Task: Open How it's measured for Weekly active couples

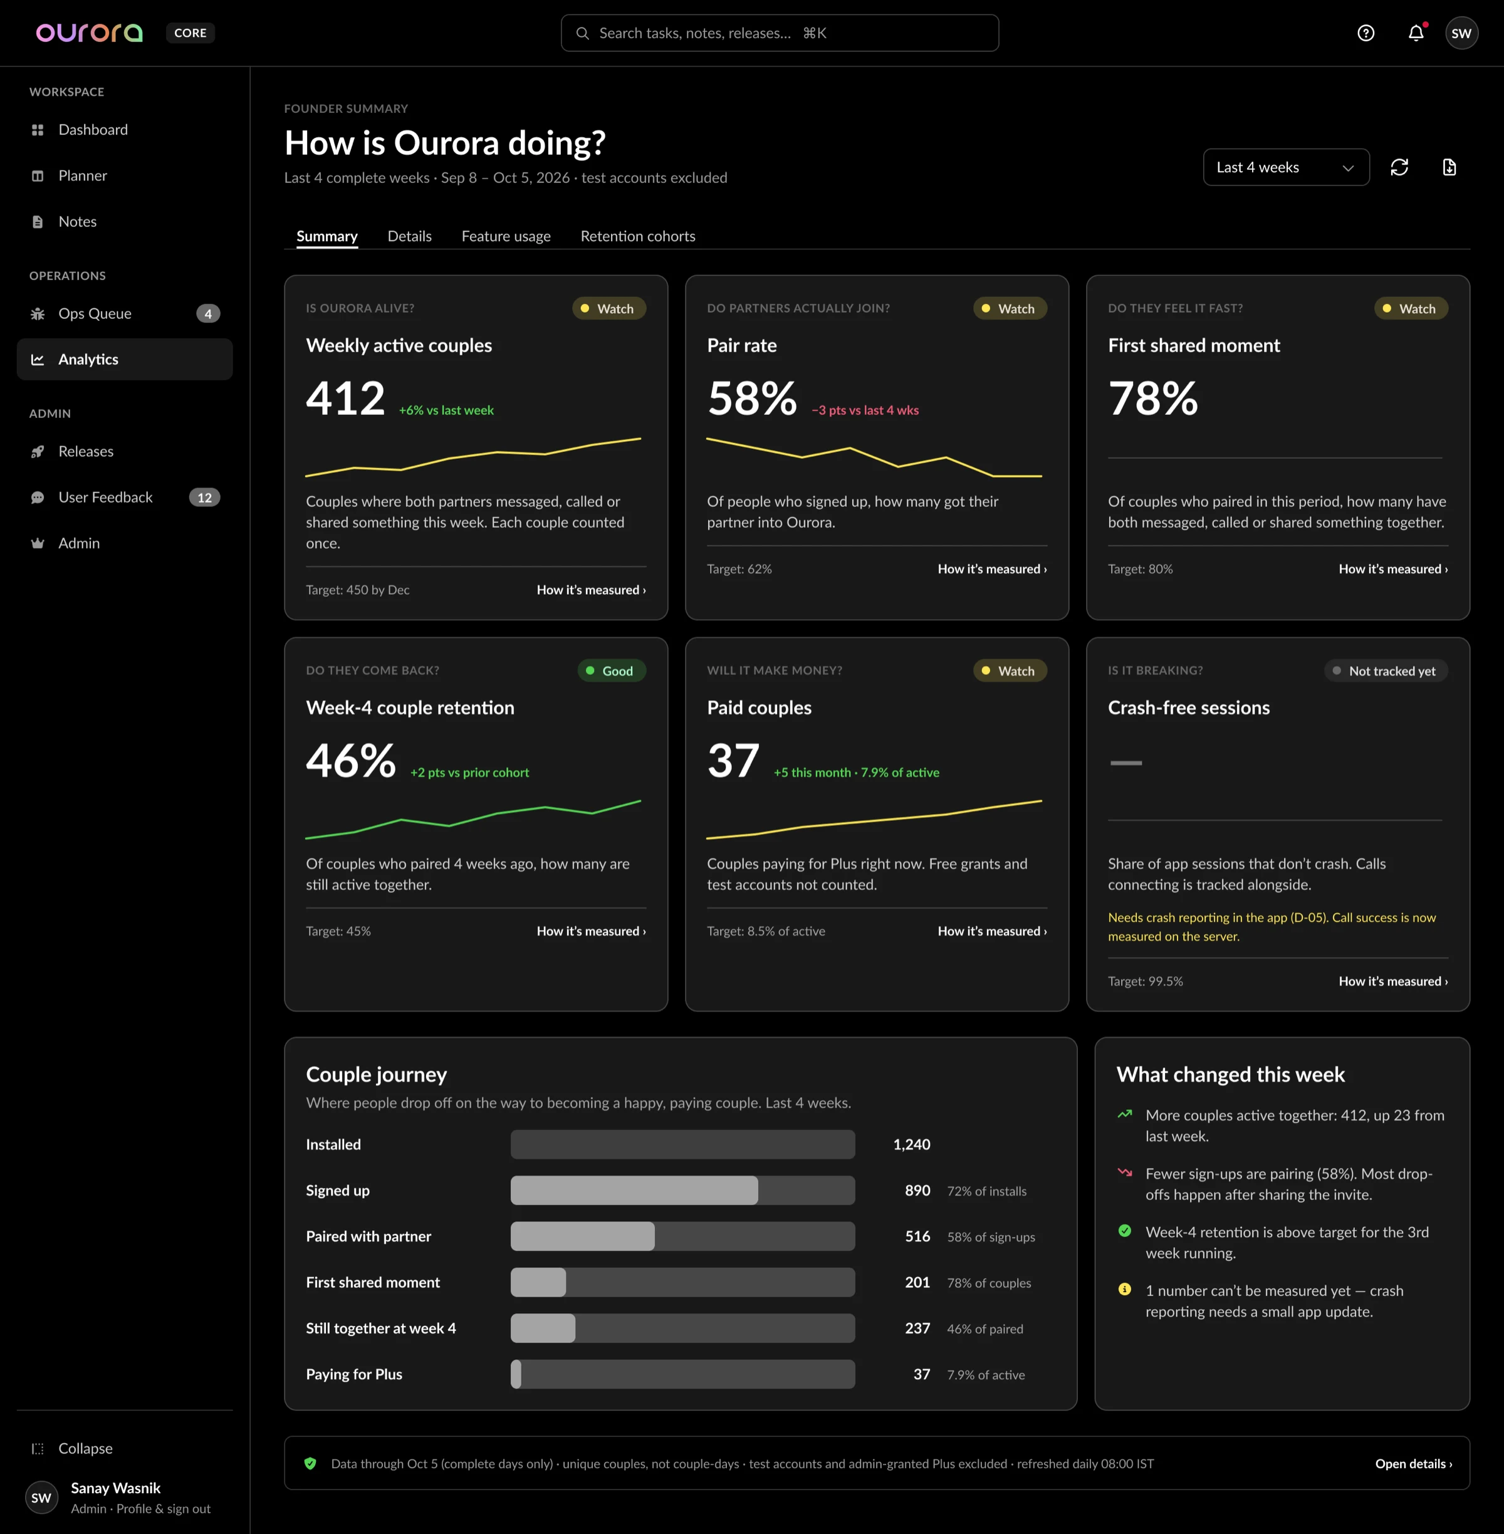Action: click(591, 590)
